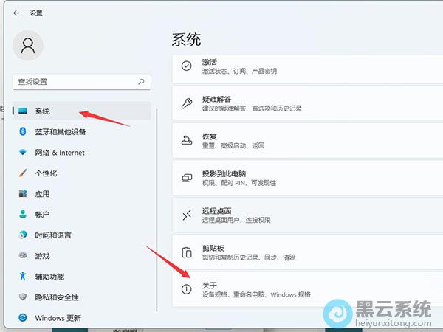
Task: Go to 帐户 settings
Action: click(x=43, y=214)
